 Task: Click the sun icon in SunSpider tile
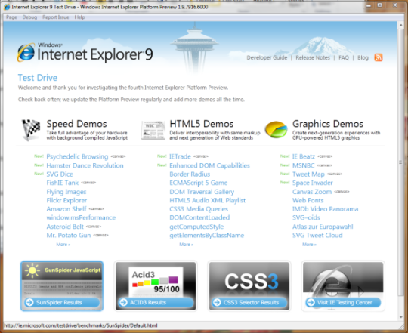(x=32, y=270)
